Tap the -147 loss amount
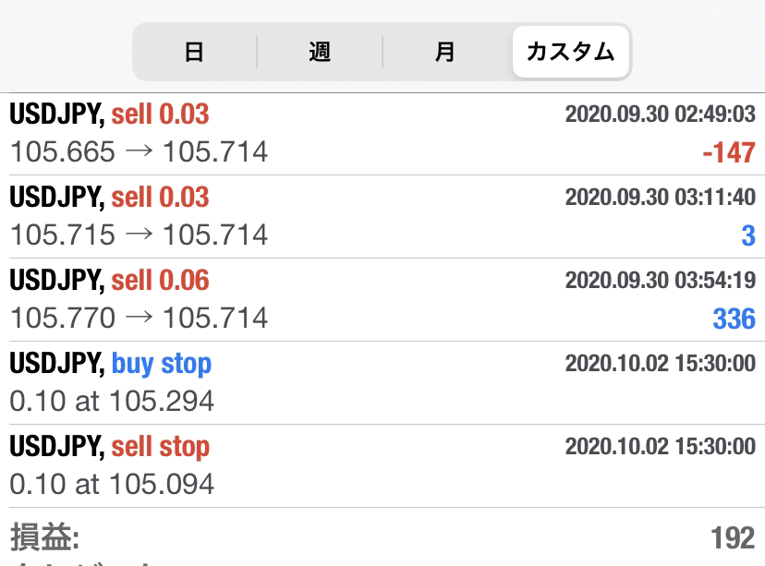The height and width of the screenshot is (566, 765). [x=729, y=152]
